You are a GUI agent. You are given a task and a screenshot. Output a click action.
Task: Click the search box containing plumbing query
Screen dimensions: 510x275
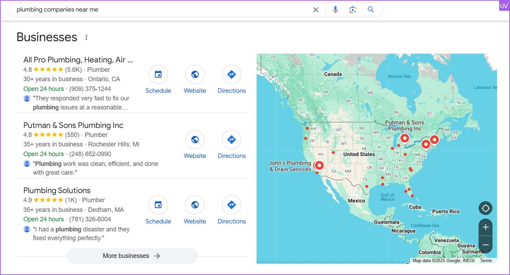click(x=196, y=10)
